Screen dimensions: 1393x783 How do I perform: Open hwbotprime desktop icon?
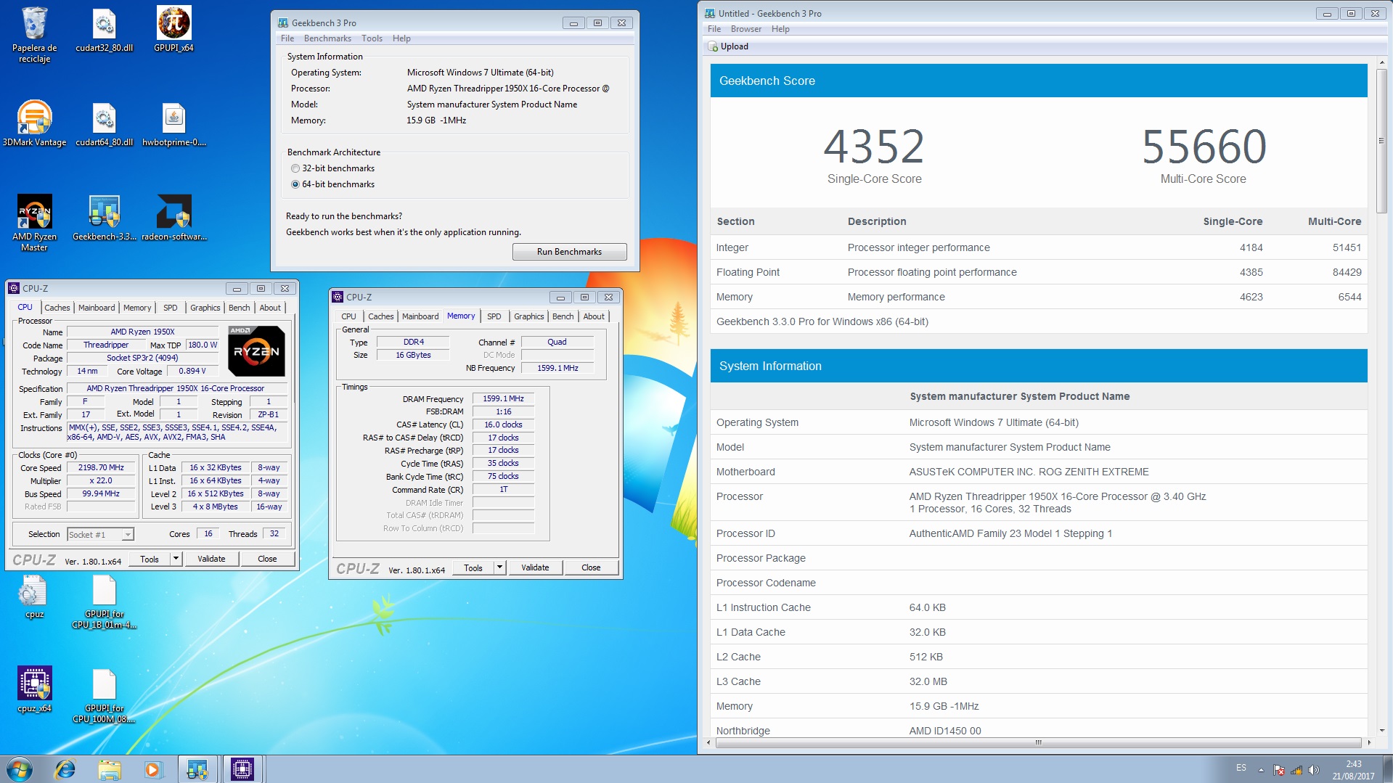[174, 123]
